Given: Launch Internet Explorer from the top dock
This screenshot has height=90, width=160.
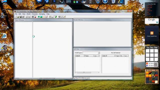Looking at the screenshot, I should point(121,1).
